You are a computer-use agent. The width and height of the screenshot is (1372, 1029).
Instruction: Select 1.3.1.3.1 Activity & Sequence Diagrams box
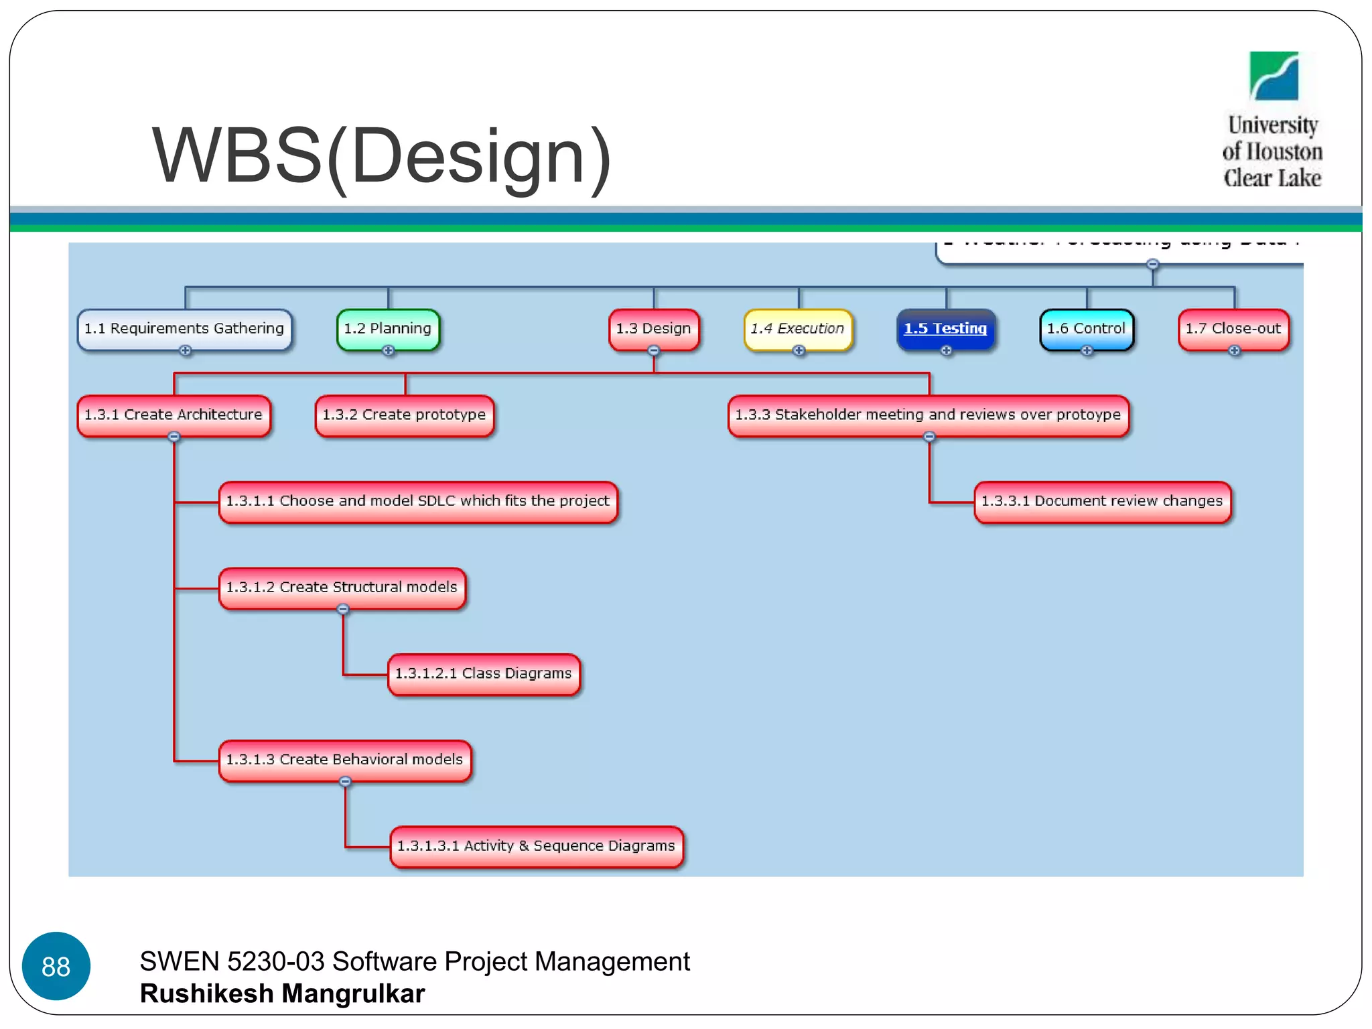pyautogui.click(x=537, y=847)
